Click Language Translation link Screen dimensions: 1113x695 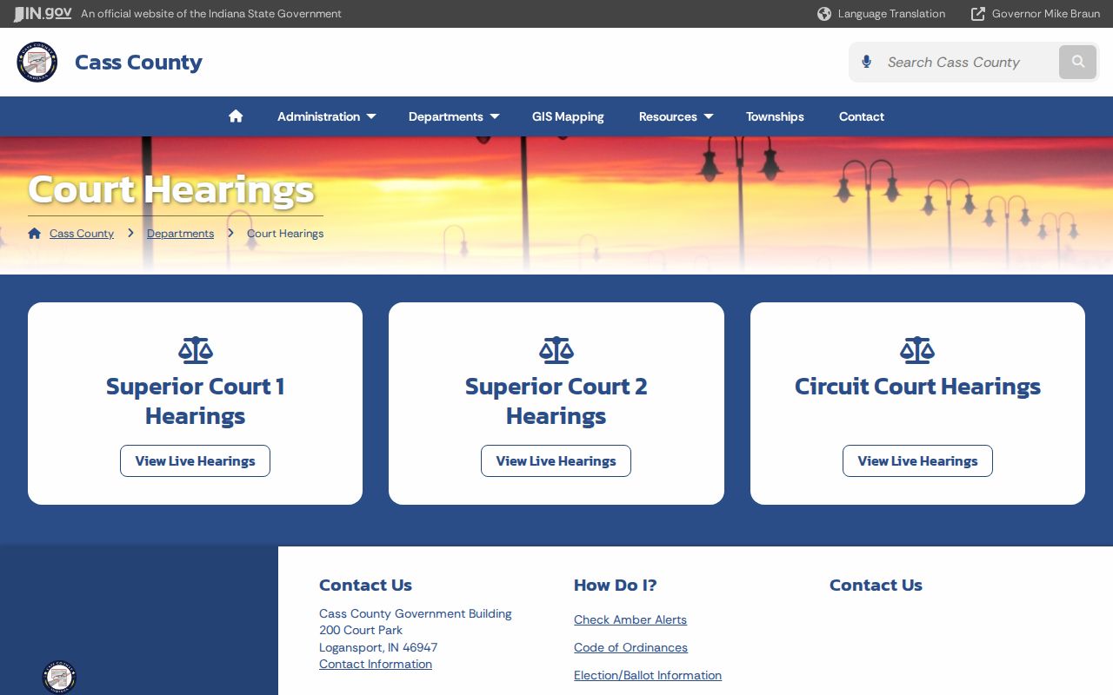891,14
